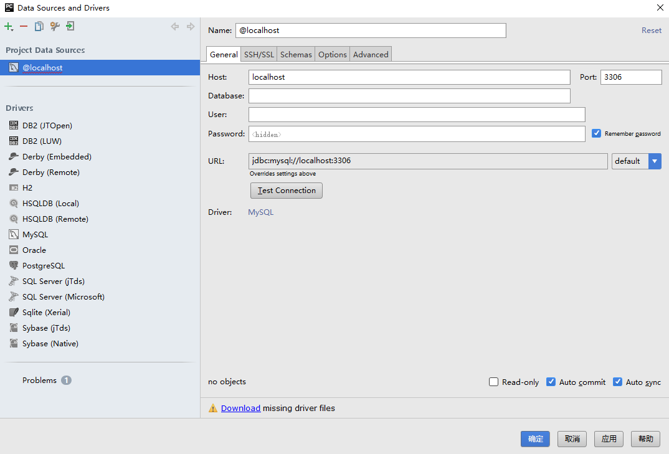Viewport: 669px width, 454px height.
Task: Select the Sqlite (Xerial) driver
Action: [x=46, y=313]
